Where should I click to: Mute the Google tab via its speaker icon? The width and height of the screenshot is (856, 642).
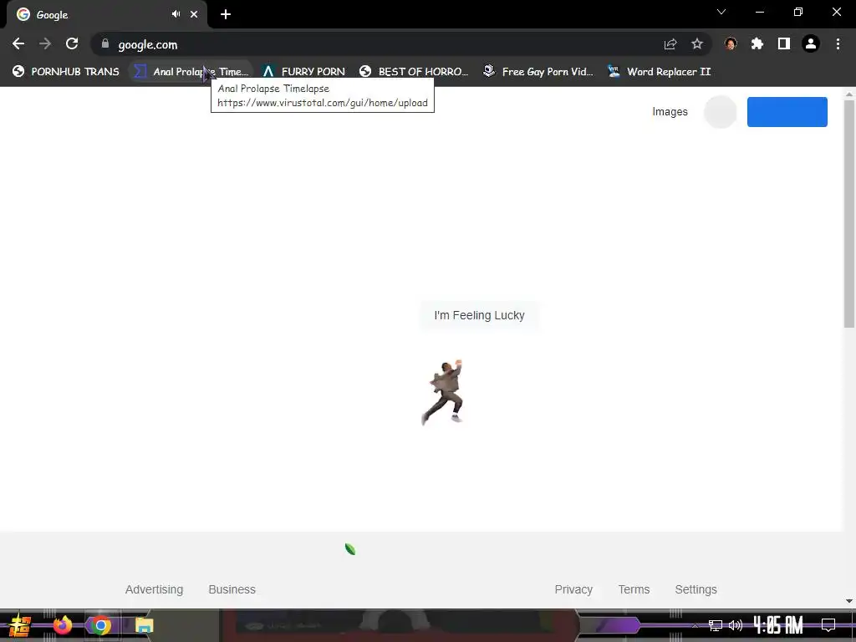pos(176,14)
